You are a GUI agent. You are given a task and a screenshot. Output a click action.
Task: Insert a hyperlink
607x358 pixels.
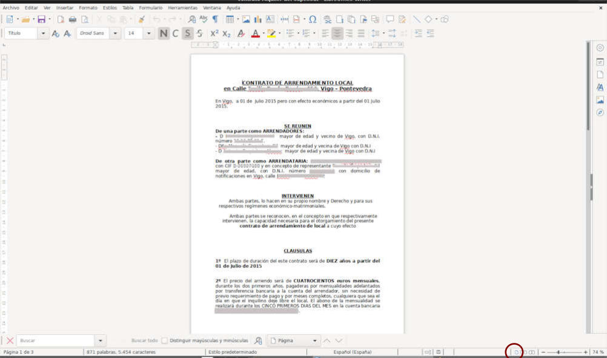pyautogui.click(x=328, y=19)
